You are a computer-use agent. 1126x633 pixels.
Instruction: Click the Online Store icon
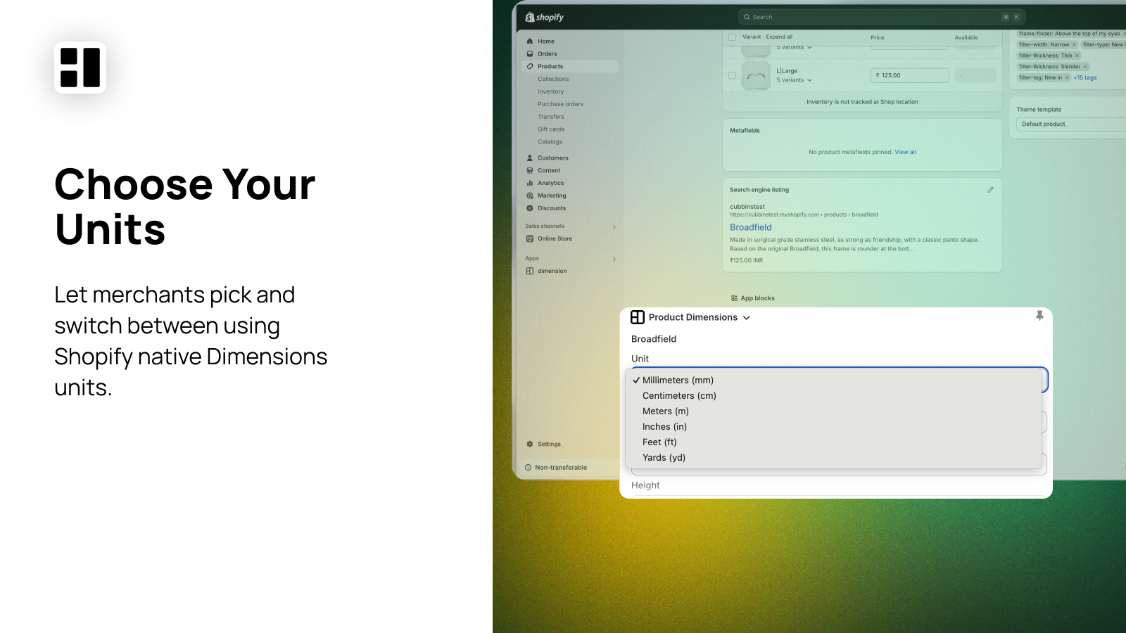530,239
